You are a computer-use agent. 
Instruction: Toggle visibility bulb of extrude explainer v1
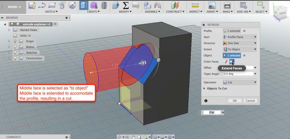[12, 24]
